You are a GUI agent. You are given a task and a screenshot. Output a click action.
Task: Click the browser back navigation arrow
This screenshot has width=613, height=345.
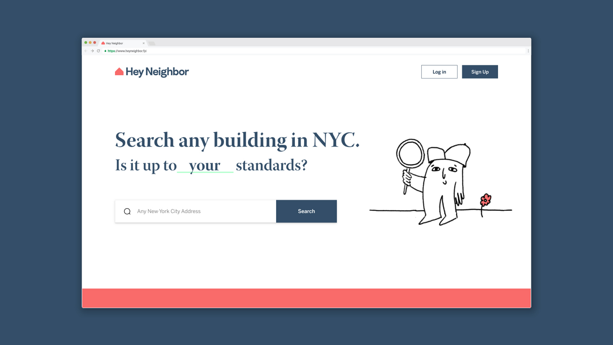(x=86, y=51)
